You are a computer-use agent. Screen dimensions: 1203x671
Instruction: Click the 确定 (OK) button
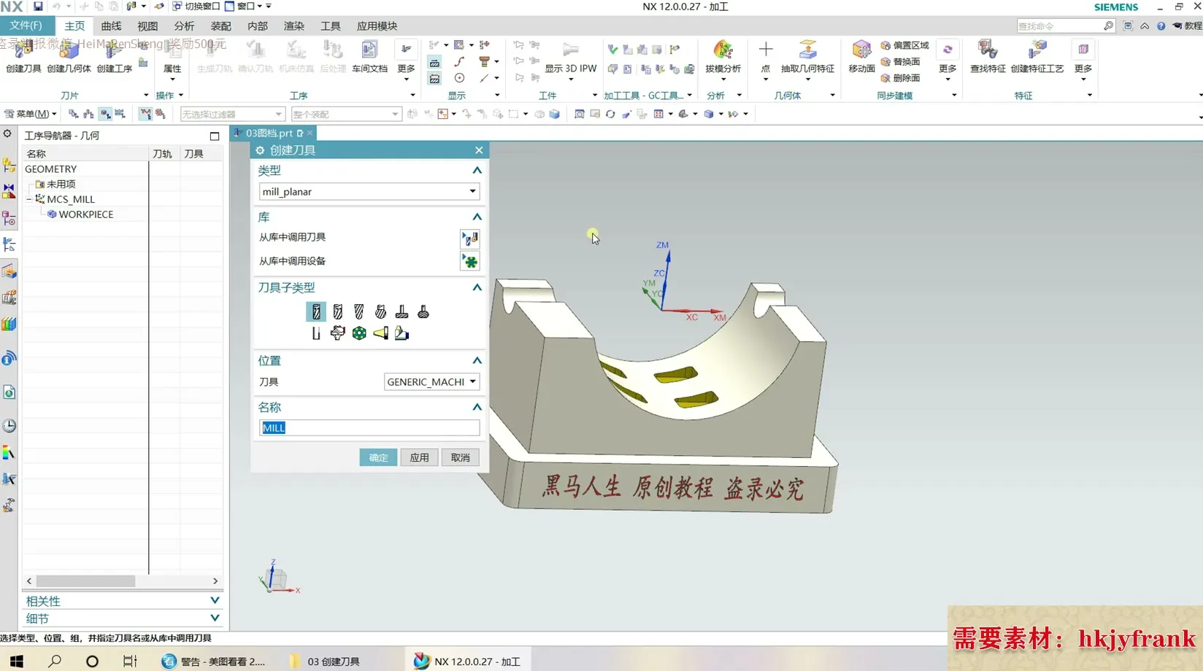click(378, 457)
